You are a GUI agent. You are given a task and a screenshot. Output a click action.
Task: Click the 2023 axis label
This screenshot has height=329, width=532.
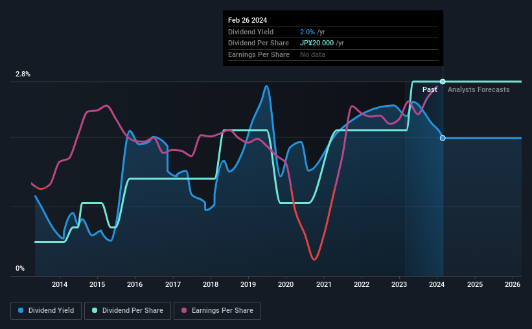tap(399, 284)
